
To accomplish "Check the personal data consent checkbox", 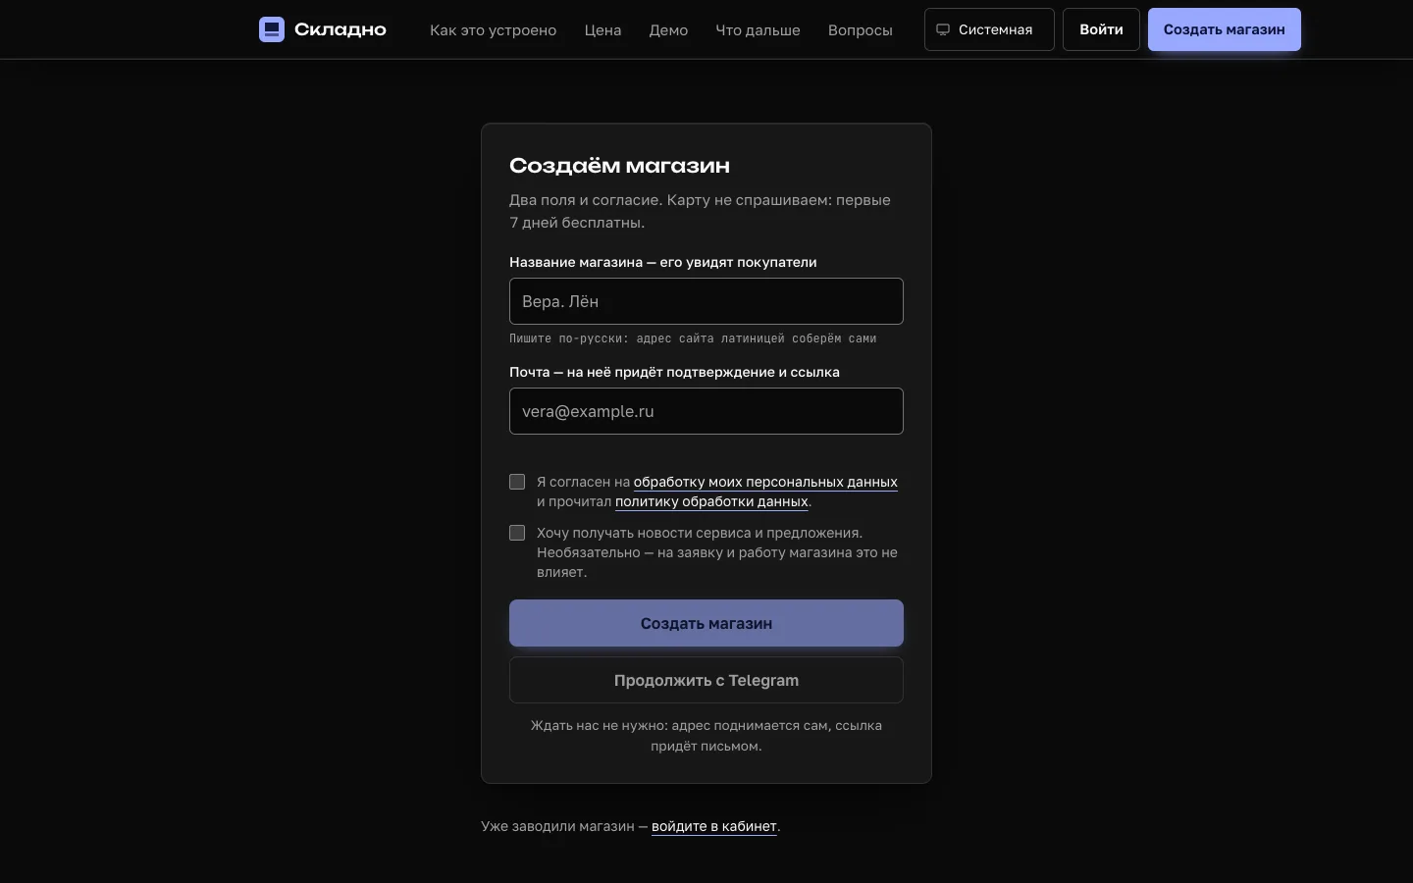I will pos(517,482).
